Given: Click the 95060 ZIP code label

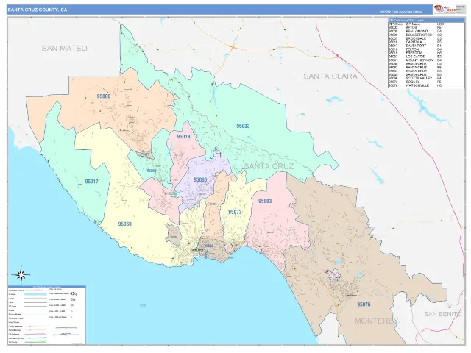Looking at the screenshot, I should point(124,224).
